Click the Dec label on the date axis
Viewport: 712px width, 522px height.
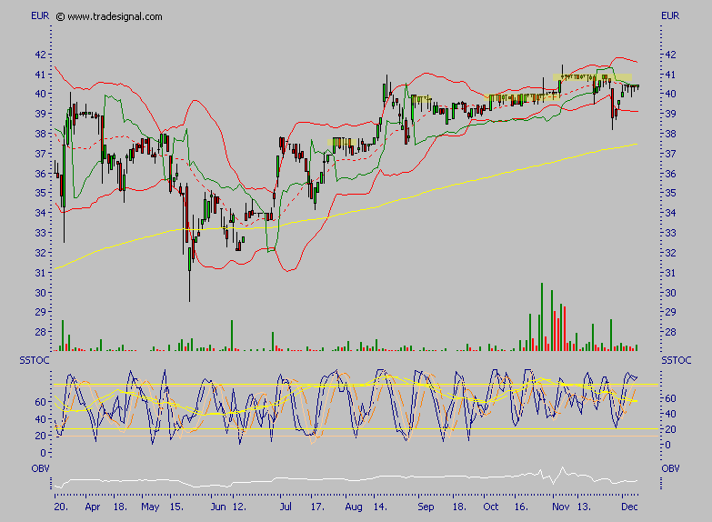coord(629,507)
